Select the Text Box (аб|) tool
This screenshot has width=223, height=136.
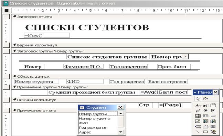(x=205, y=105)
